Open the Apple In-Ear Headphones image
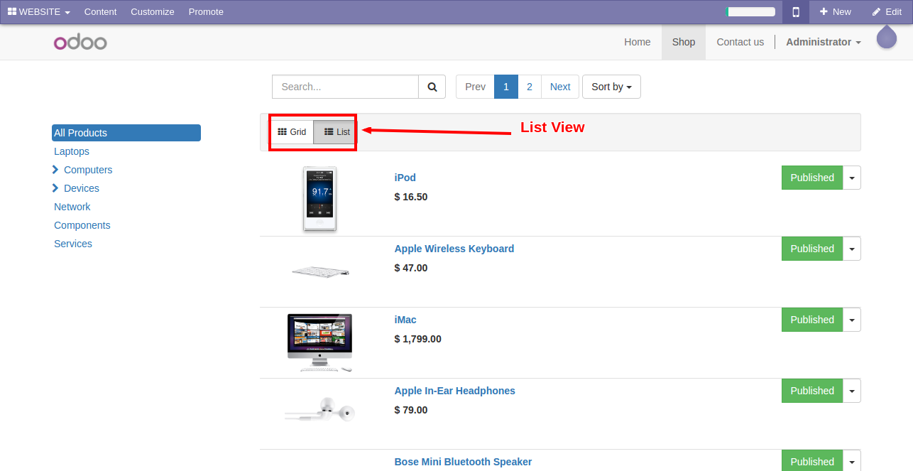Viewport: 913px width, 471px height. click(x=320, y=410)
